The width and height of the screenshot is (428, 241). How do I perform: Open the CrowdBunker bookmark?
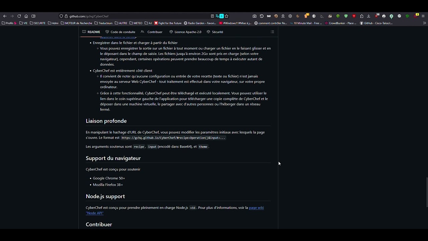tap(340, 23)
